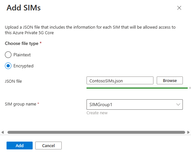
Task: Remove the uploaded file with the small x
Action: (190, 88)
